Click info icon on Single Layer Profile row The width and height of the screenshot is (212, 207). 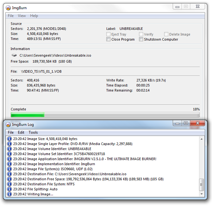(9, 144)
